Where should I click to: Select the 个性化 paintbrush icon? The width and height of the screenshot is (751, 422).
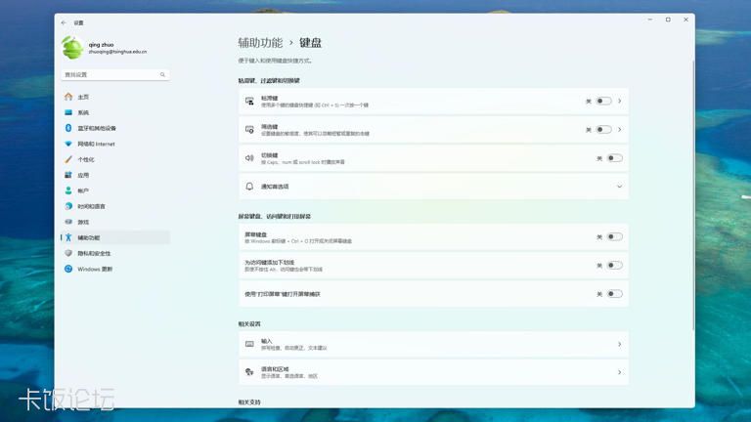pyautogui.click(x=68, y=159)
